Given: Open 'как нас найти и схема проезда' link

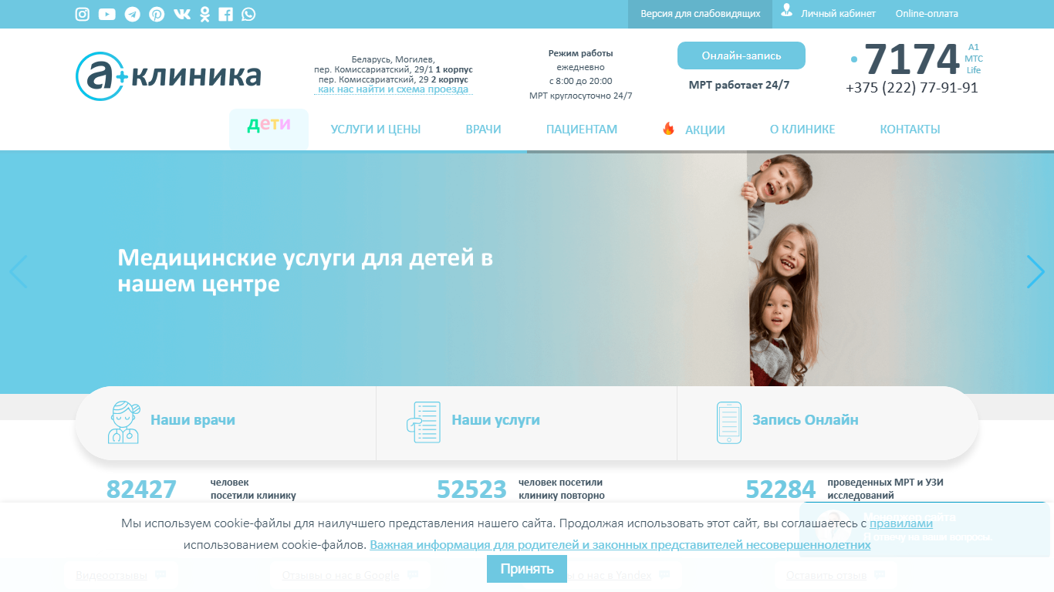Looking at the screenshot, I should click(x=394, y=89).
